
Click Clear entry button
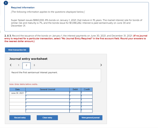(47, 118)
